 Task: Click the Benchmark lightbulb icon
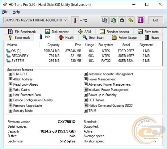(10, 38)
